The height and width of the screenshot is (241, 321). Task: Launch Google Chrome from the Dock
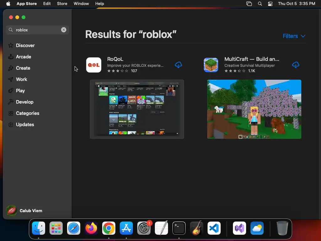tap(109, 228)
